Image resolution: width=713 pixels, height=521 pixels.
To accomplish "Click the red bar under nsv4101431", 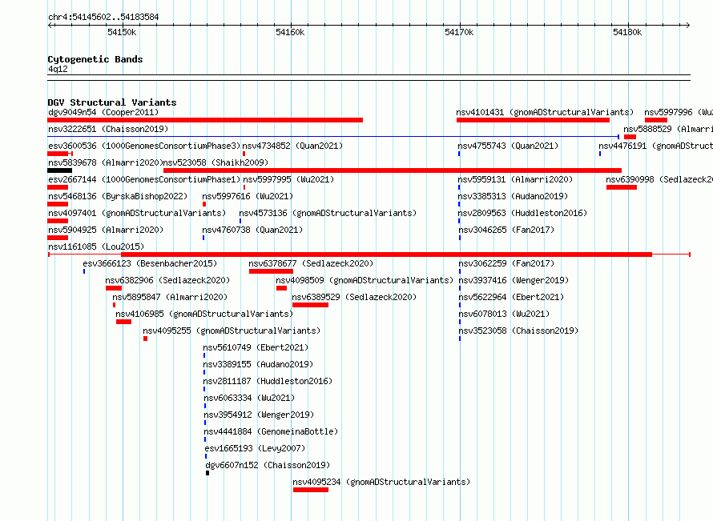I will tap(533, 120).
